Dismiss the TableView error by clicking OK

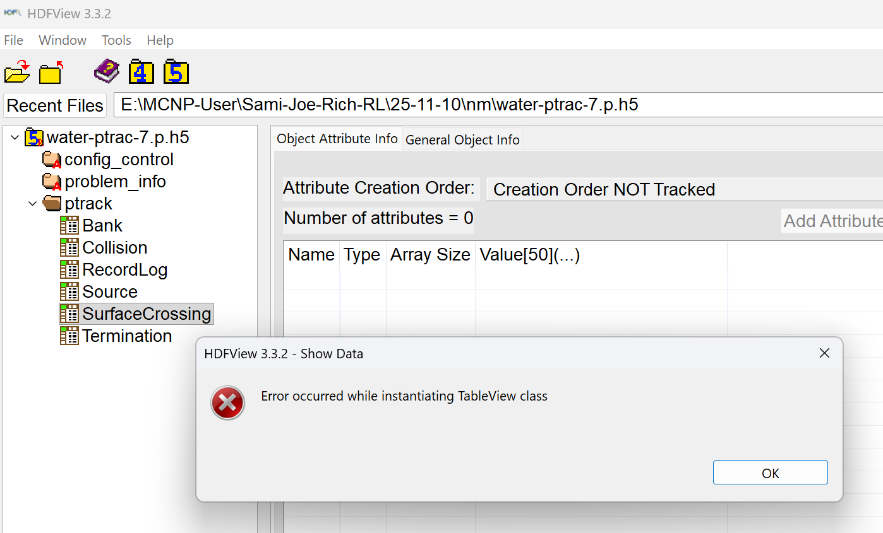(x=770, y=472)
